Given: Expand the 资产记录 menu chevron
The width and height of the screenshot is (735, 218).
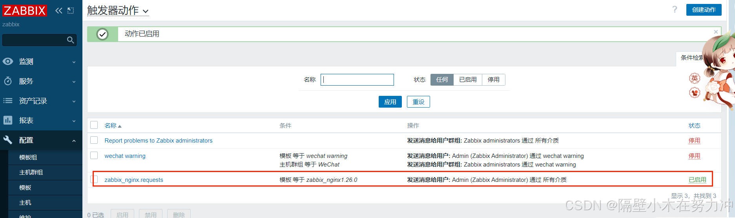Looking at the screenshot, I should point(74,101).
